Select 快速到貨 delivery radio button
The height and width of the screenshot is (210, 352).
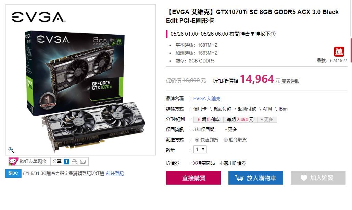(197, 140)
